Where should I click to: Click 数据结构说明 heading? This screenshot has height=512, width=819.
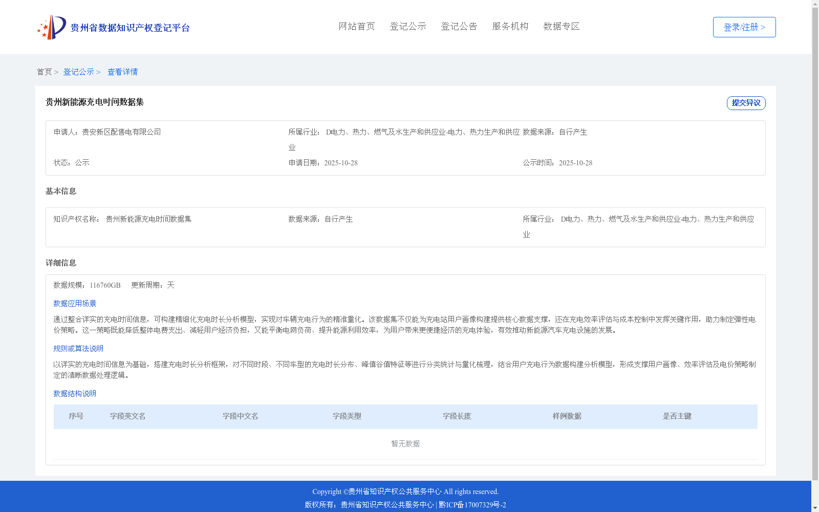point(75,394)
